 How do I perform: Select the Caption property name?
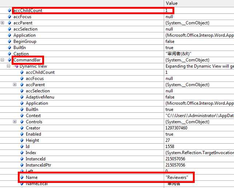(x=21, y=54)
